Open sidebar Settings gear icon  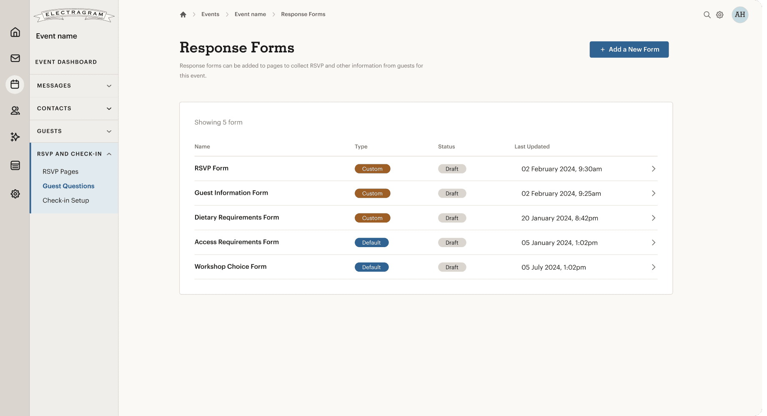point(15,193)
